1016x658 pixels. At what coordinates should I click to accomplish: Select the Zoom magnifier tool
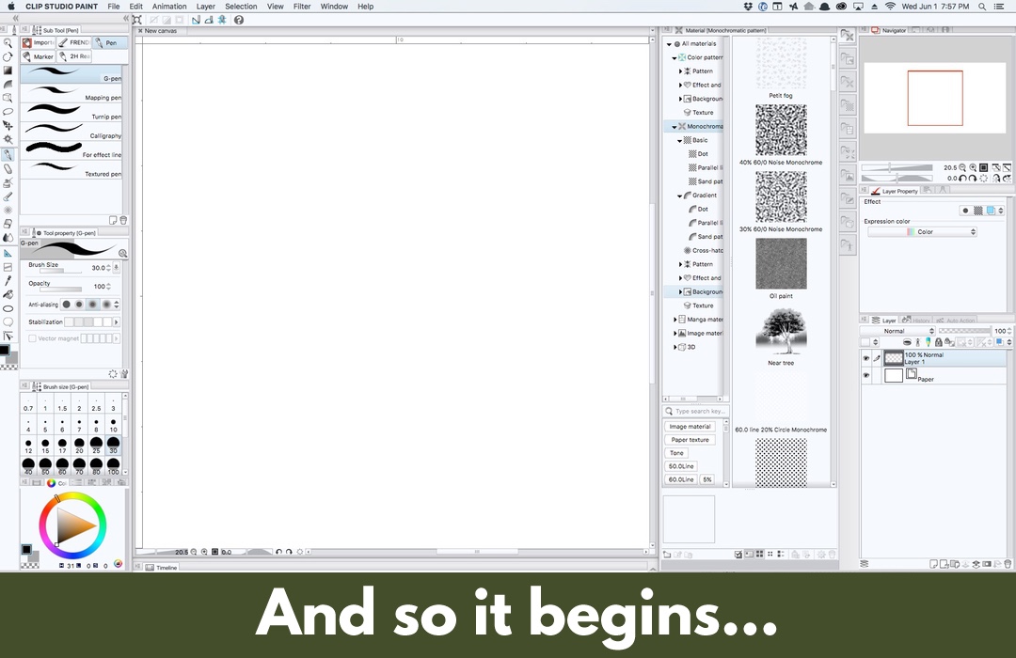tap(8, 42)
